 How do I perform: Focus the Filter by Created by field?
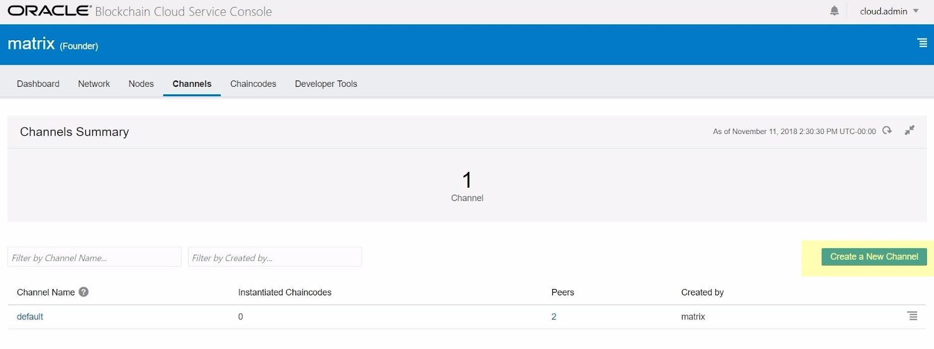[275, 257]
